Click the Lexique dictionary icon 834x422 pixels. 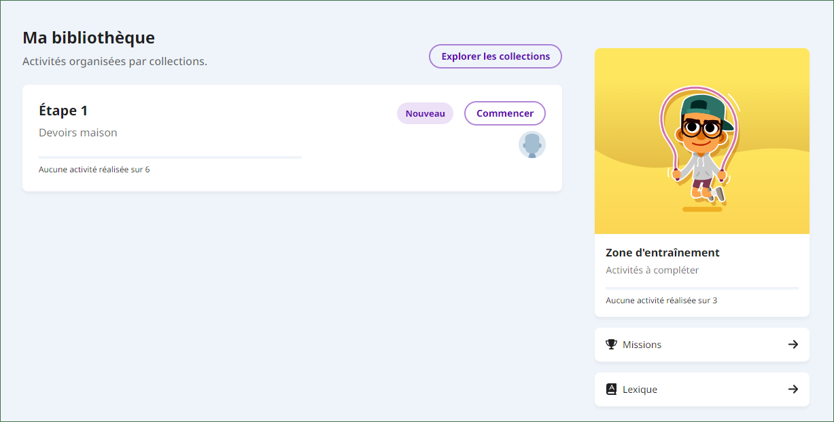[x=611, y=389]
